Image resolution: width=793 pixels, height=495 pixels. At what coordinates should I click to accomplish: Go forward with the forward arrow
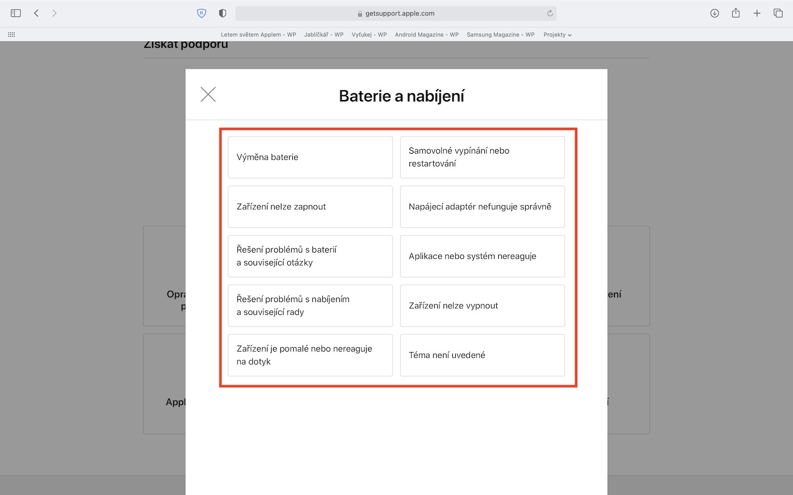point(54,13)
